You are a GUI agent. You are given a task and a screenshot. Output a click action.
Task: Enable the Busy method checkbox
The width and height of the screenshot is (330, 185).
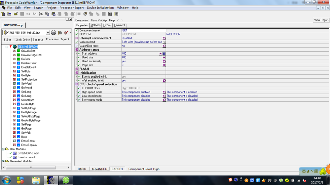tap(14, 137)
